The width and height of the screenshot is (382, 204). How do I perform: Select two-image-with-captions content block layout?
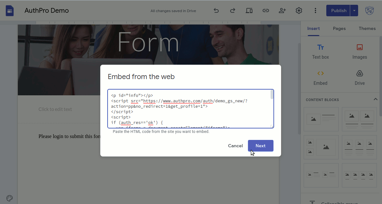coord(359,119)
